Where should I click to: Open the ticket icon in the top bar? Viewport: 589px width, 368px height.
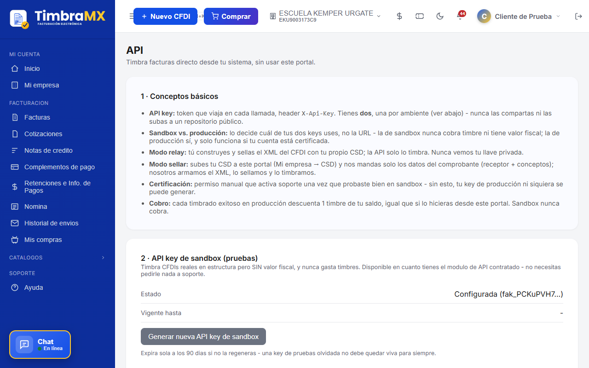420,16
